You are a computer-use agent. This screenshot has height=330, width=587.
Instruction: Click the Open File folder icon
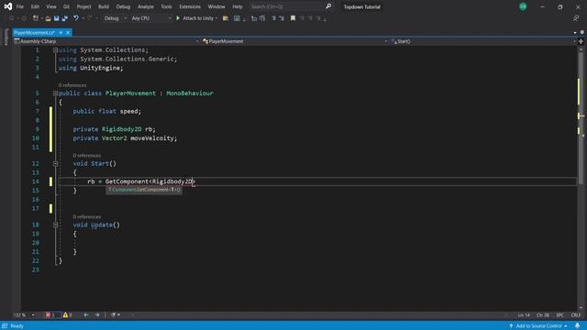48,18
